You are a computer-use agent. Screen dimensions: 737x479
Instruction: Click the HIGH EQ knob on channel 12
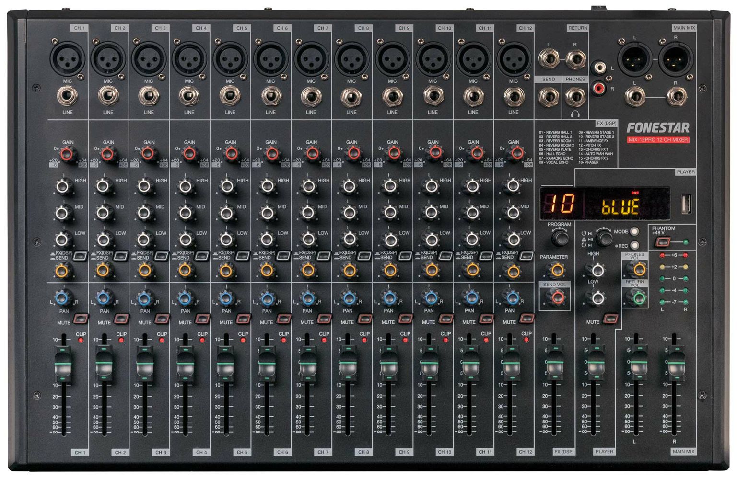click(513, 186)
